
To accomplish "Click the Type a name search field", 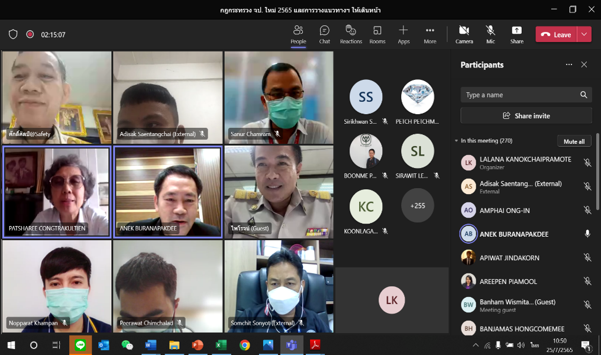I will [519, 95].
